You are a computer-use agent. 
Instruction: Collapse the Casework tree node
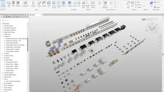click(3, 37)
